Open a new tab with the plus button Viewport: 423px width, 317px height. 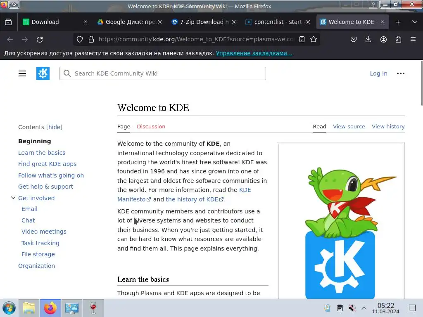click(x=398, y=22)
